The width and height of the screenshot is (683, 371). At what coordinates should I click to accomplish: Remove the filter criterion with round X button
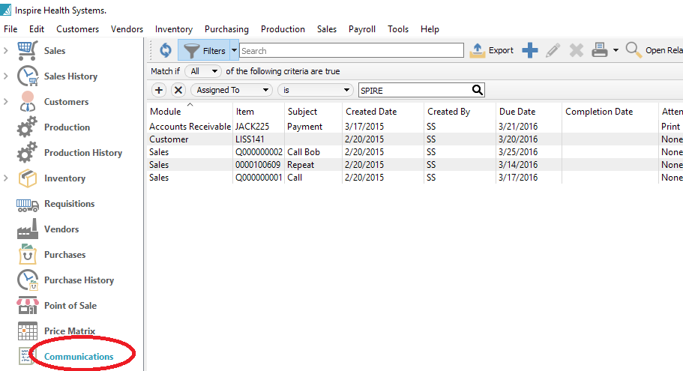point(178,90)
